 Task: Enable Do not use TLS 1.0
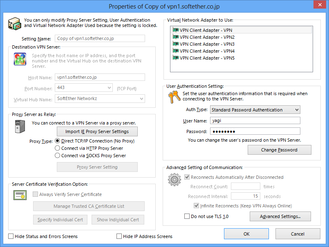(x=187, y=216)
